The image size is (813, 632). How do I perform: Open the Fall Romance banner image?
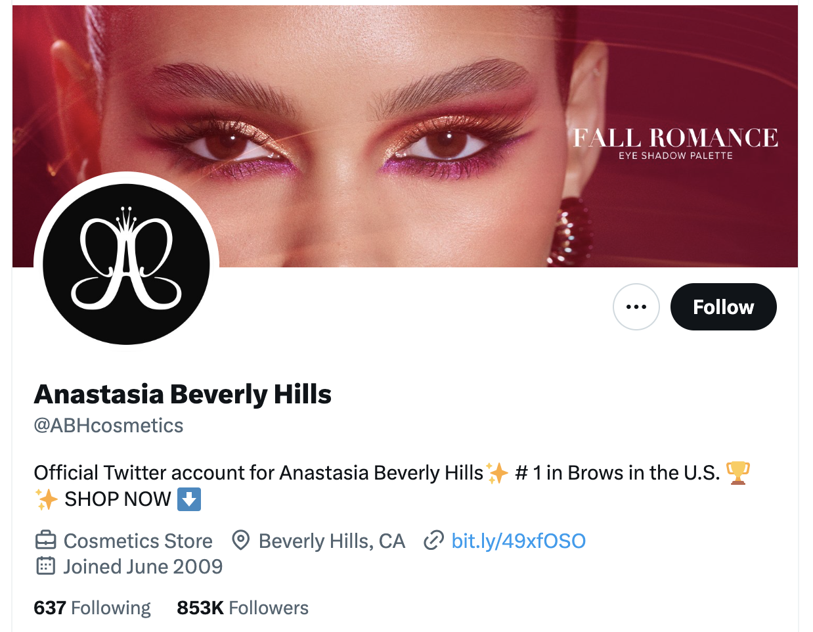point(405,136)
